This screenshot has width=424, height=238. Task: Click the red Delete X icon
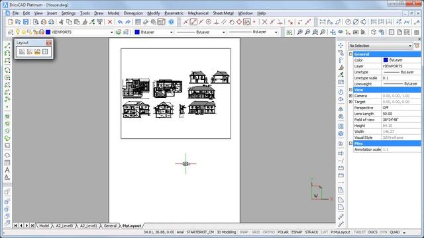(110, 22)
